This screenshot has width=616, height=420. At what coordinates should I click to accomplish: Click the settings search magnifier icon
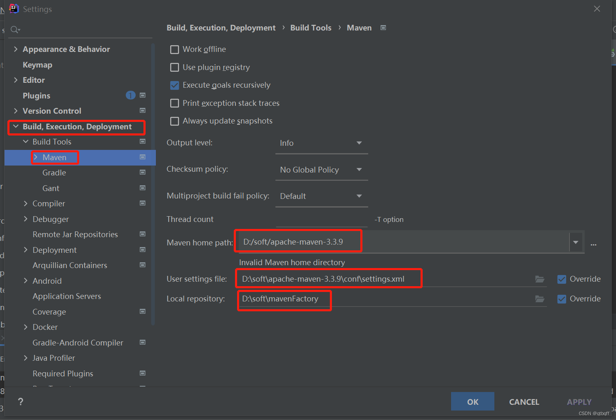pos(15,30)
